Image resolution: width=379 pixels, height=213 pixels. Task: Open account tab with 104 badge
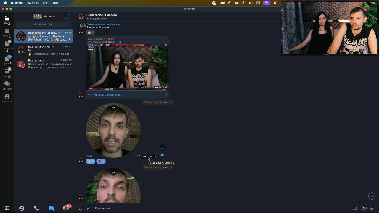pos(66,208)
